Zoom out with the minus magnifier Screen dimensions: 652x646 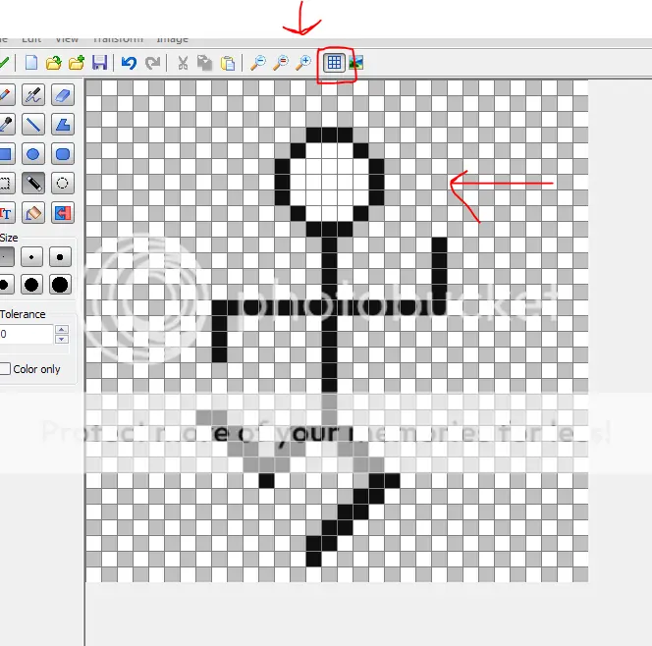pos(258,63)
